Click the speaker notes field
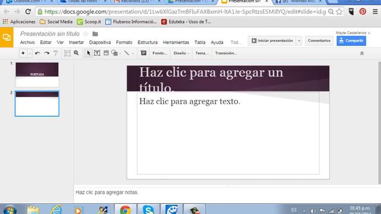This screenshot has height=214, width=381. [227, 193]
